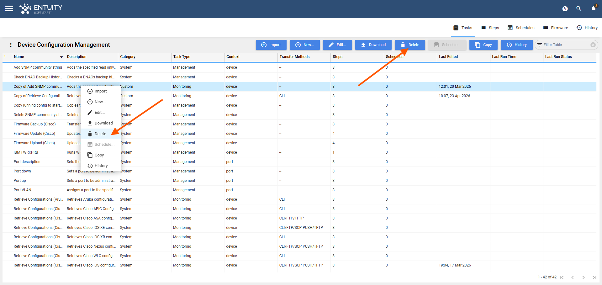Choose Download from the context menu

tap(101, 123)
